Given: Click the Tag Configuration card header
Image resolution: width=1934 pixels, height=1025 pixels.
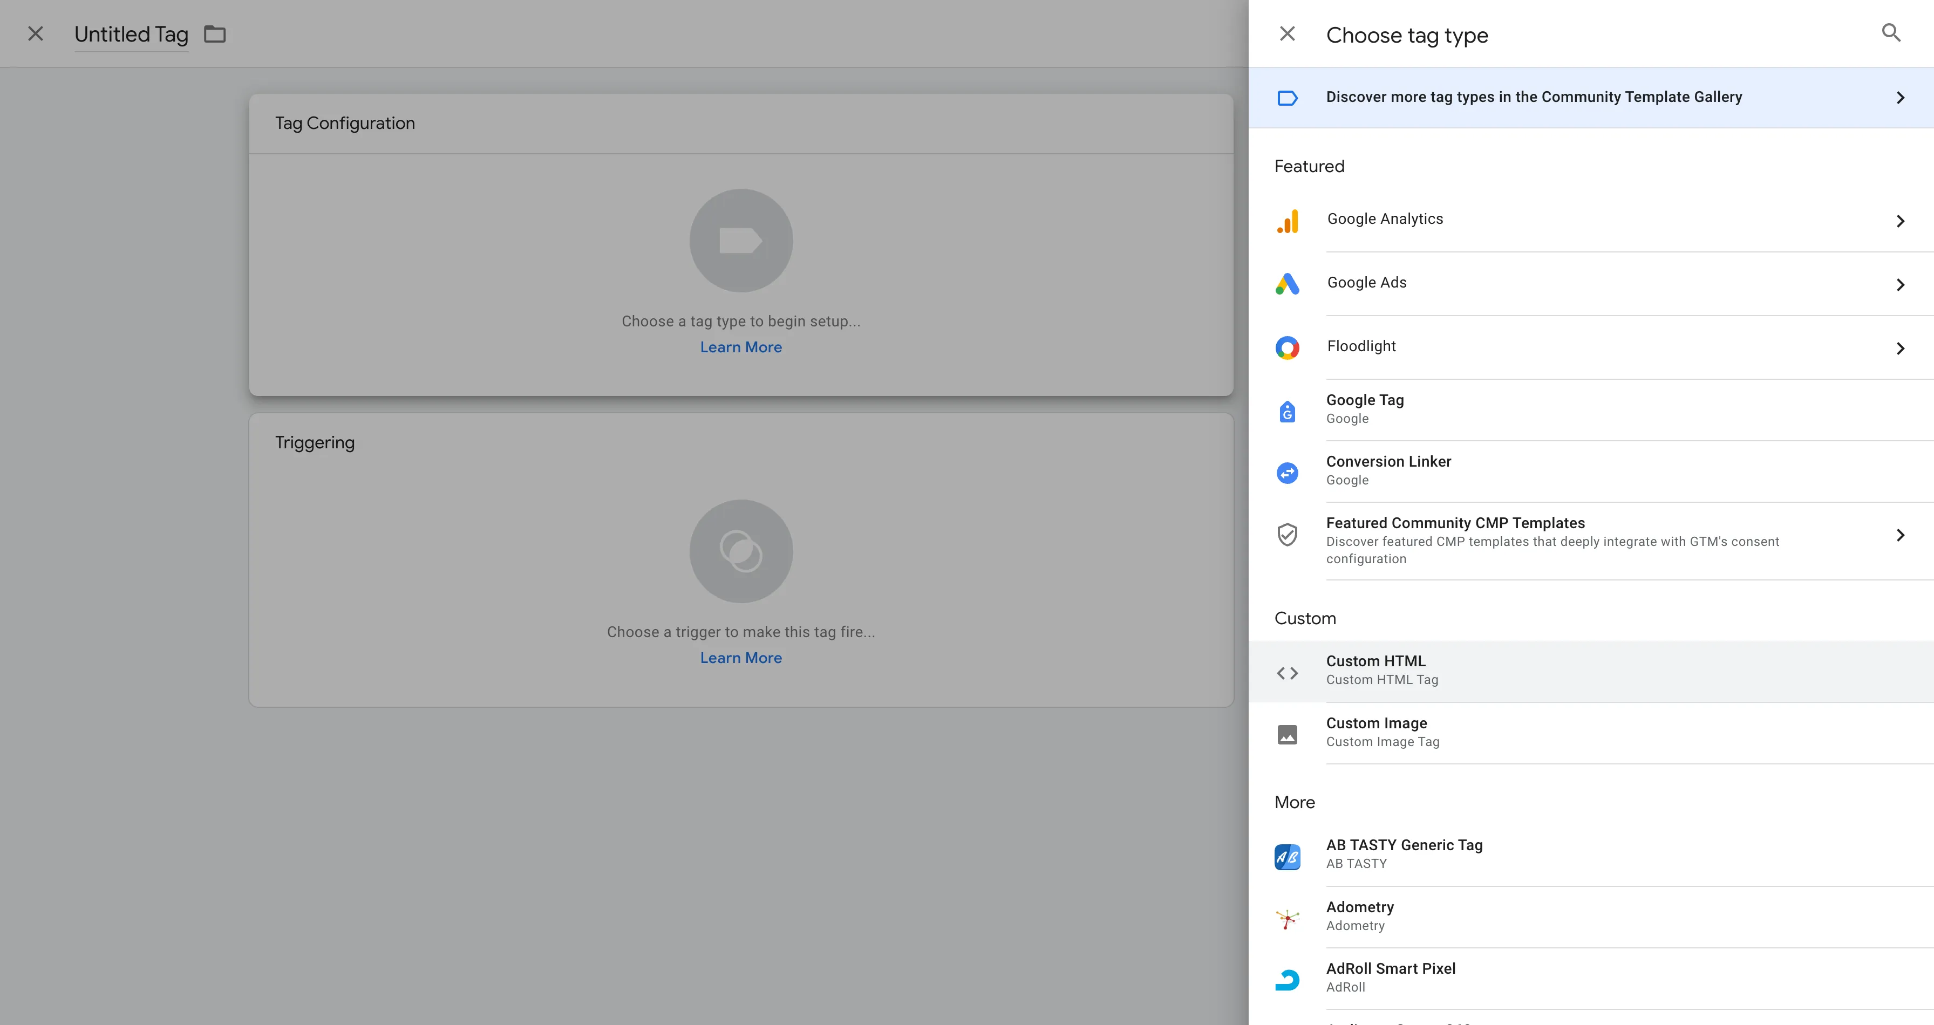Looking at the screenshot, I should (741, 124).
